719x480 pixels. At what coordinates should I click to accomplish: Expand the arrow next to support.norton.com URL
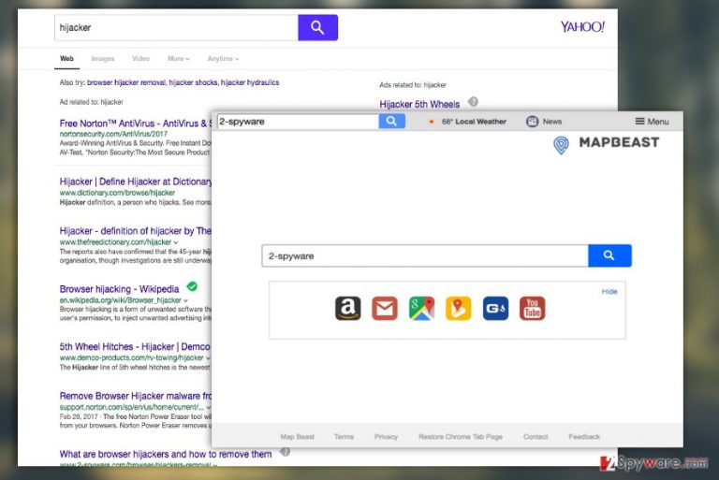pyautogui.click(x=208, y=407)
